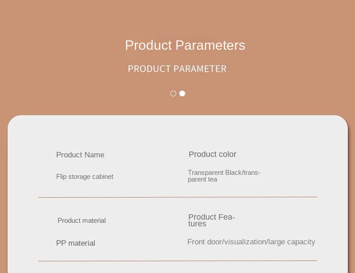Image resolution: width=355 pixels, height=273 pixels.
Task: Click the divider line below product material row
Action: (177, 260)
